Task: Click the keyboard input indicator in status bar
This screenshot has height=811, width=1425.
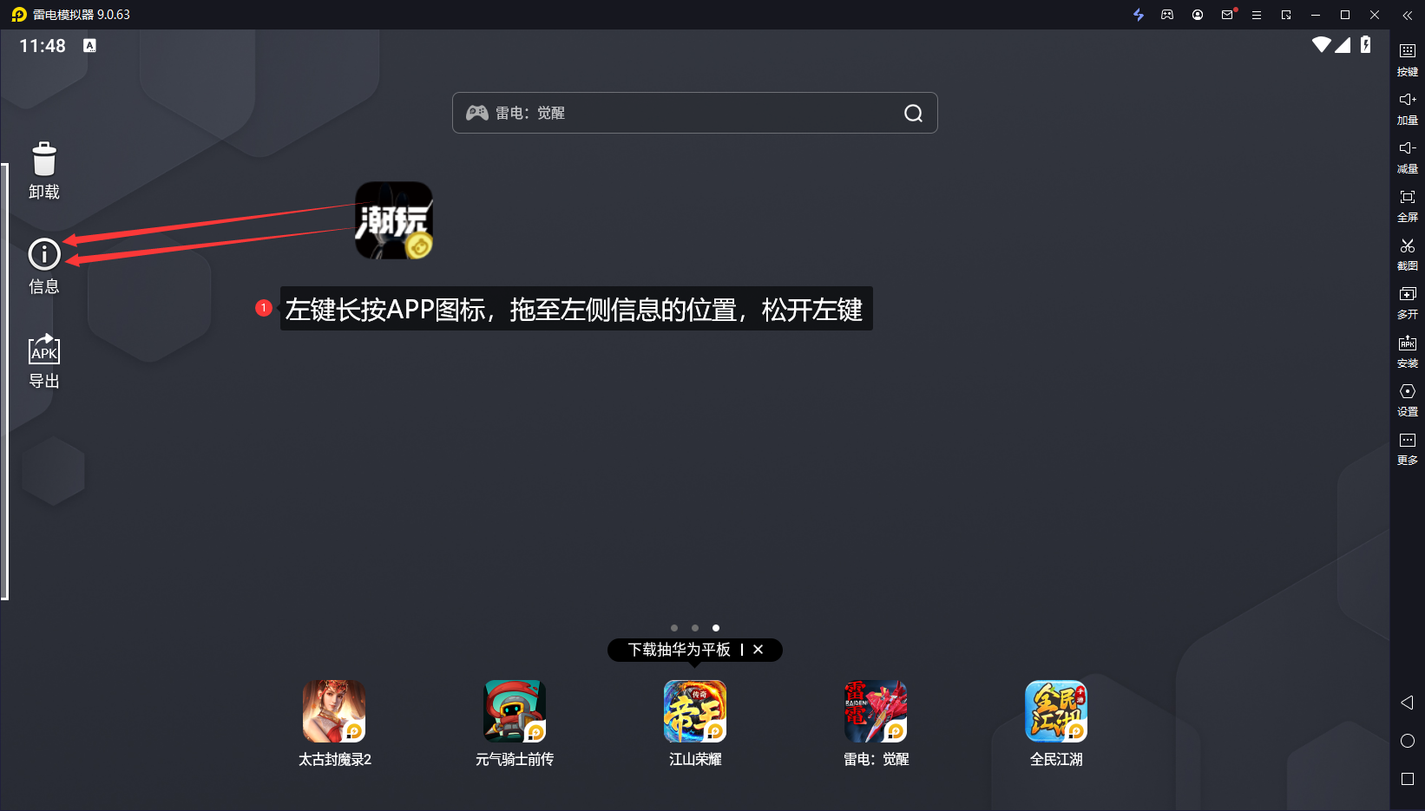Action: (x=89, y=46)
